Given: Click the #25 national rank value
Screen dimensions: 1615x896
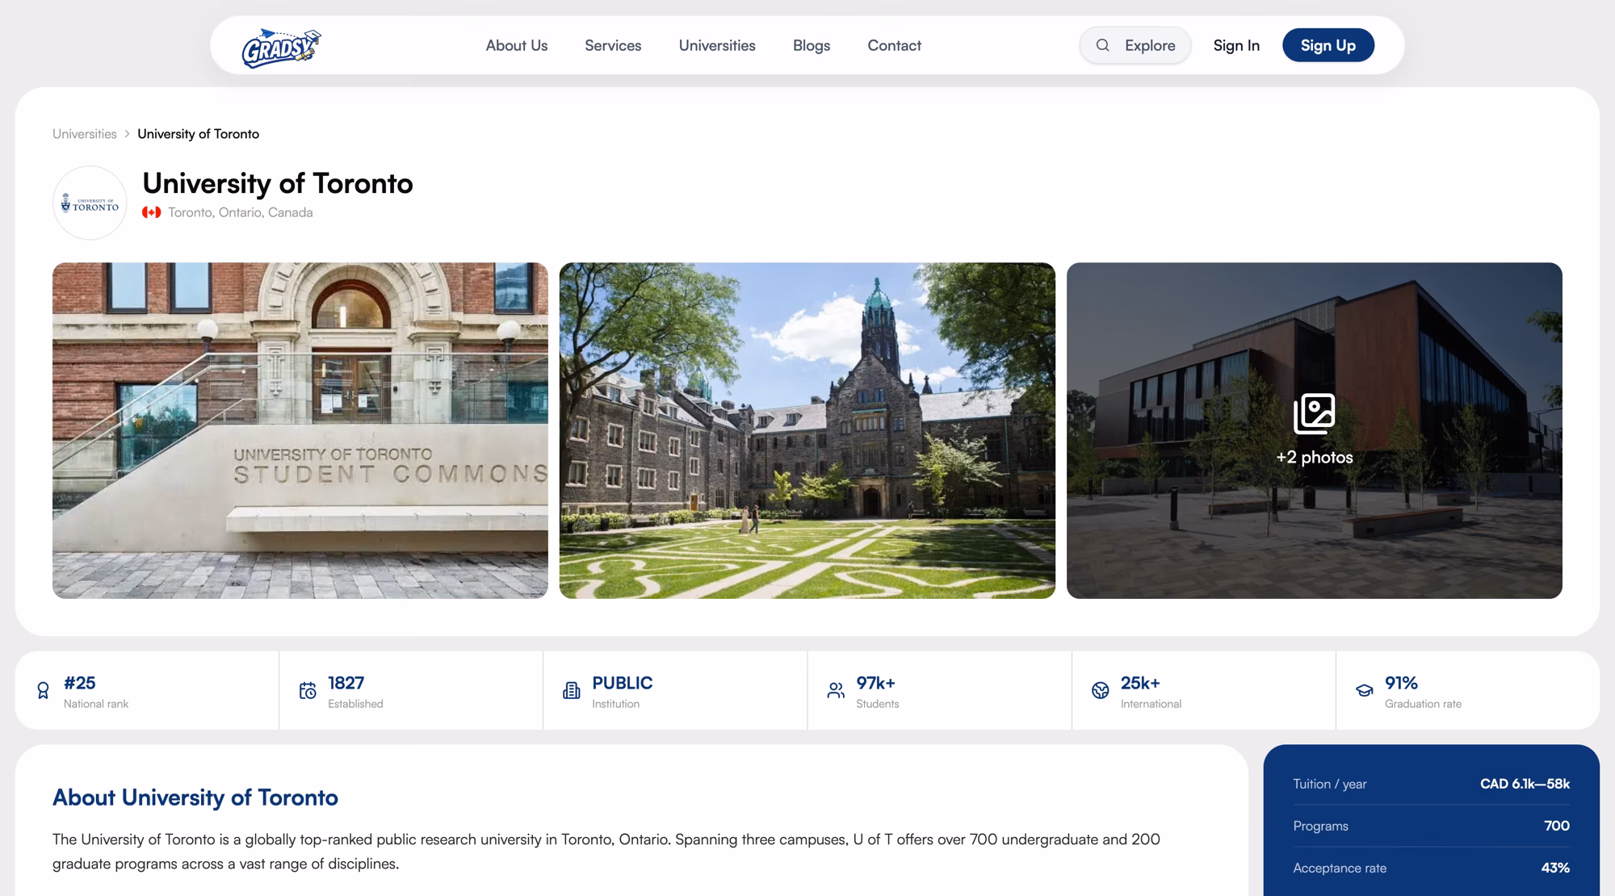Looking at the screenshot, I should click(80, 683).
